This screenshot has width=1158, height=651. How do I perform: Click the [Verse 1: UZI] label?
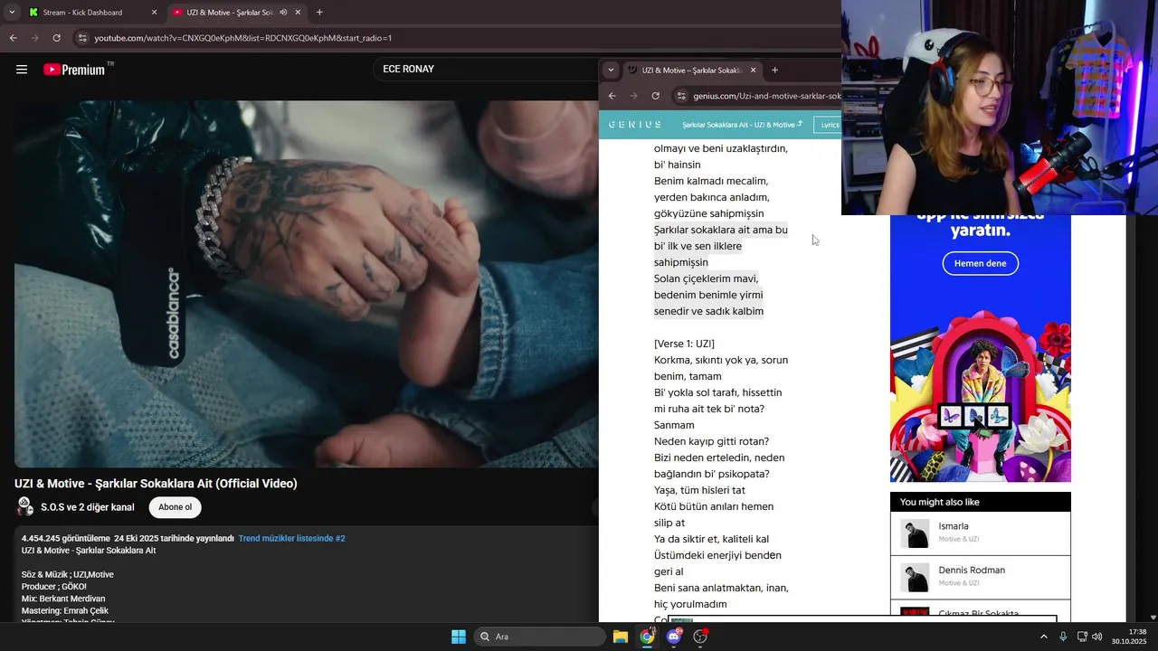[x=684, y=344]
